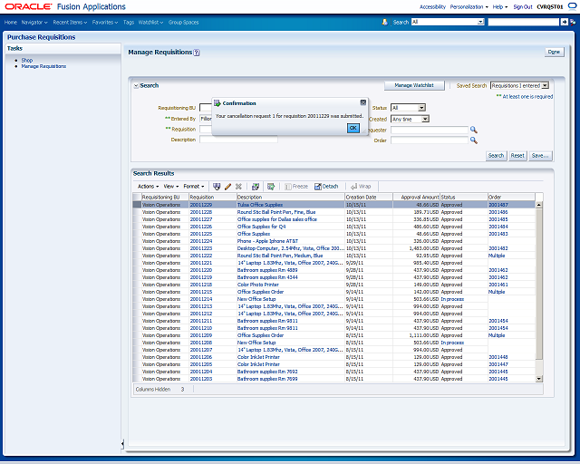Click OK in the Confirmation dialog
Screen dimensions: 580x464
pos(353,128)
